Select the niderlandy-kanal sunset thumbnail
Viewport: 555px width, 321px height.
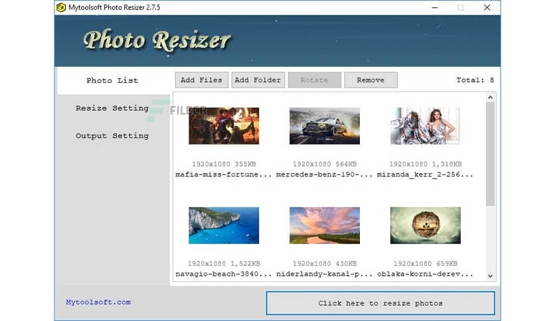pyautogui.click(x=325, y=225)
